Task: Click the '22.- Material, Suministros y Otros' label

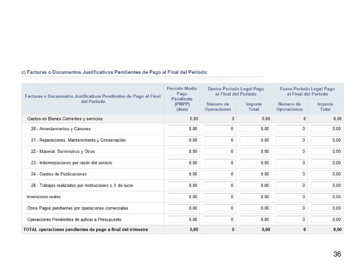Action: [x=63, y=151]
